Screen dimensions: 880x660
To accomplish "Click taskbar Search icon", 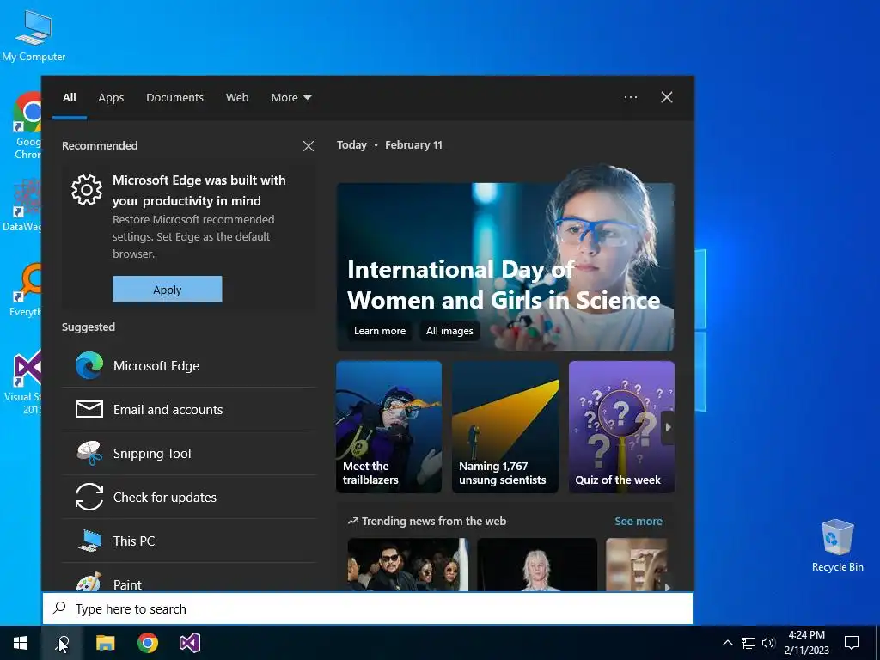I will click(x=62, y=643).
